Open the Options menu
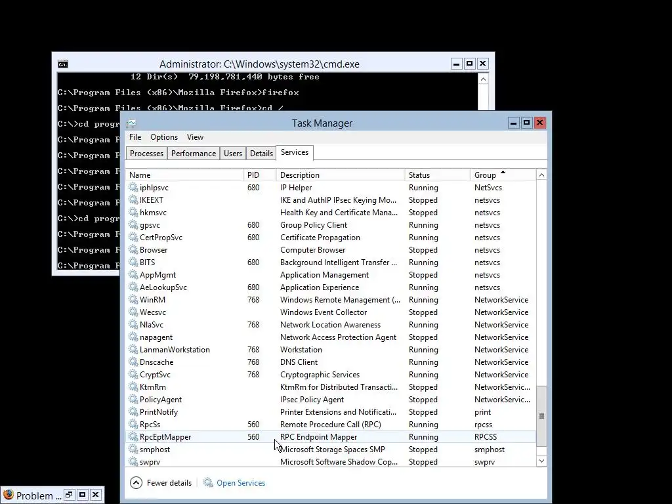Screen dimensions: 672x504 point(163,137)
